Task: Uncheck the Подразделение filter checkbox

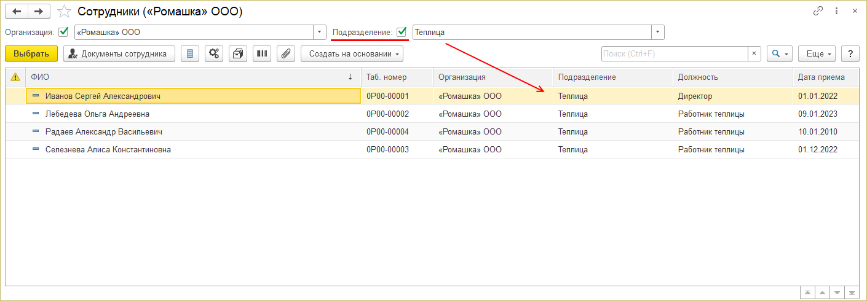Action: [x=402, y=32]
